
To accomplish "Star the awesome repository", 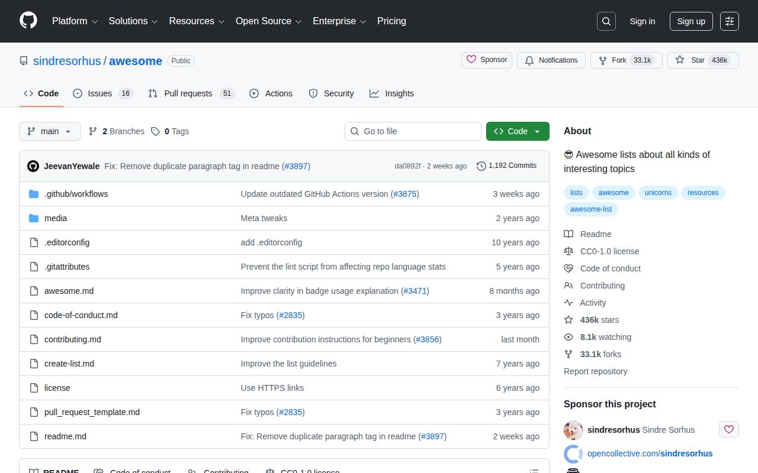I will point(703,60).
